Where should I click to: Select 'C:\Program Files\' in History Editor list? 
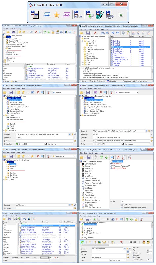119,168
